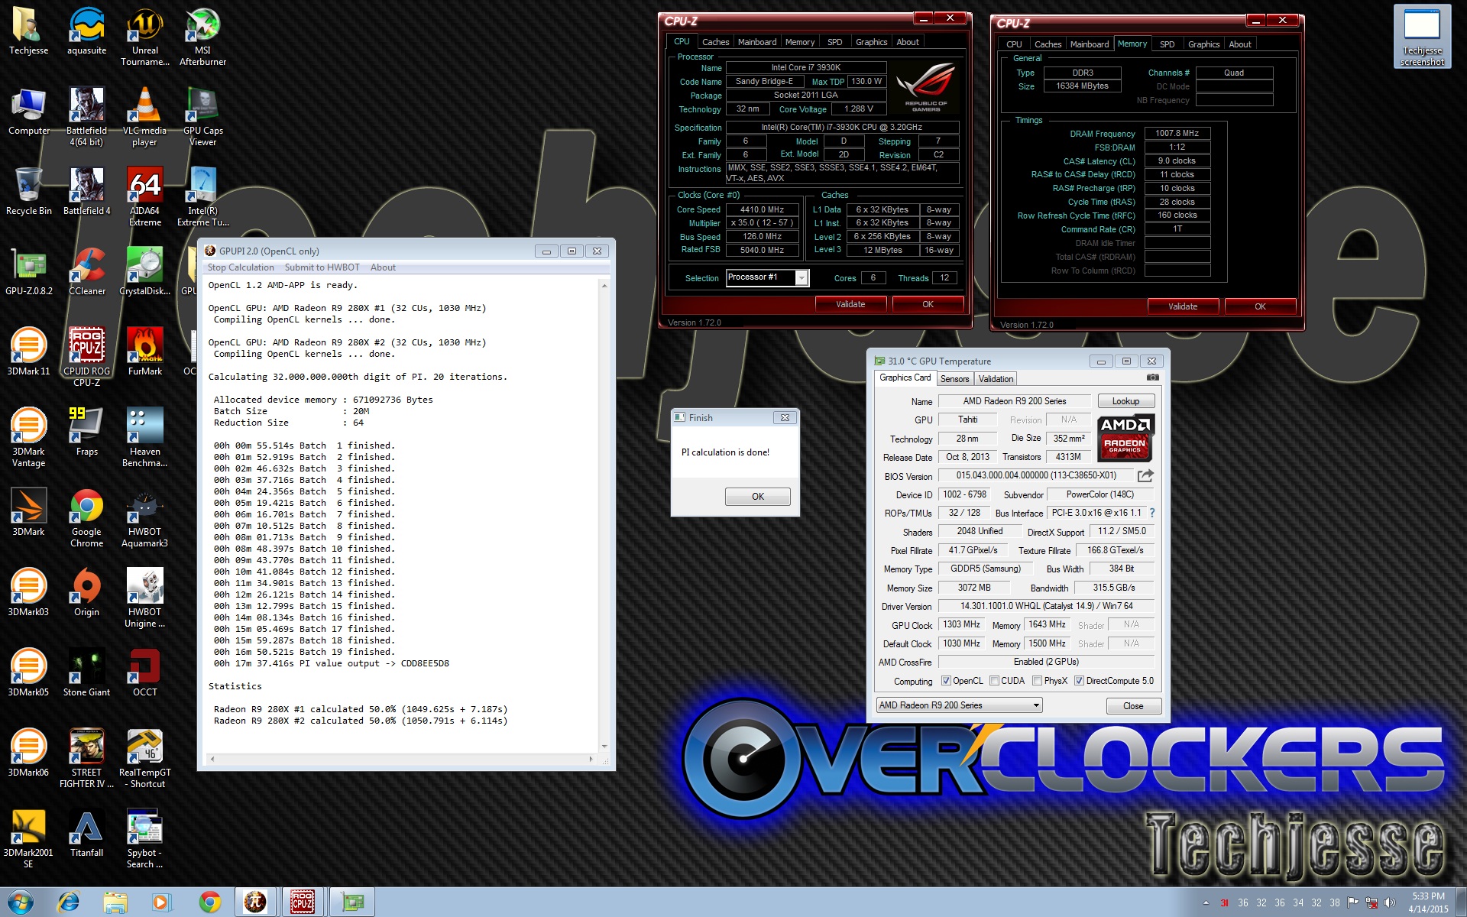This screenshot has width=1467, height=917.
Task: Click OK in left CPU-Z window
Action: click(x=928, y=304)
